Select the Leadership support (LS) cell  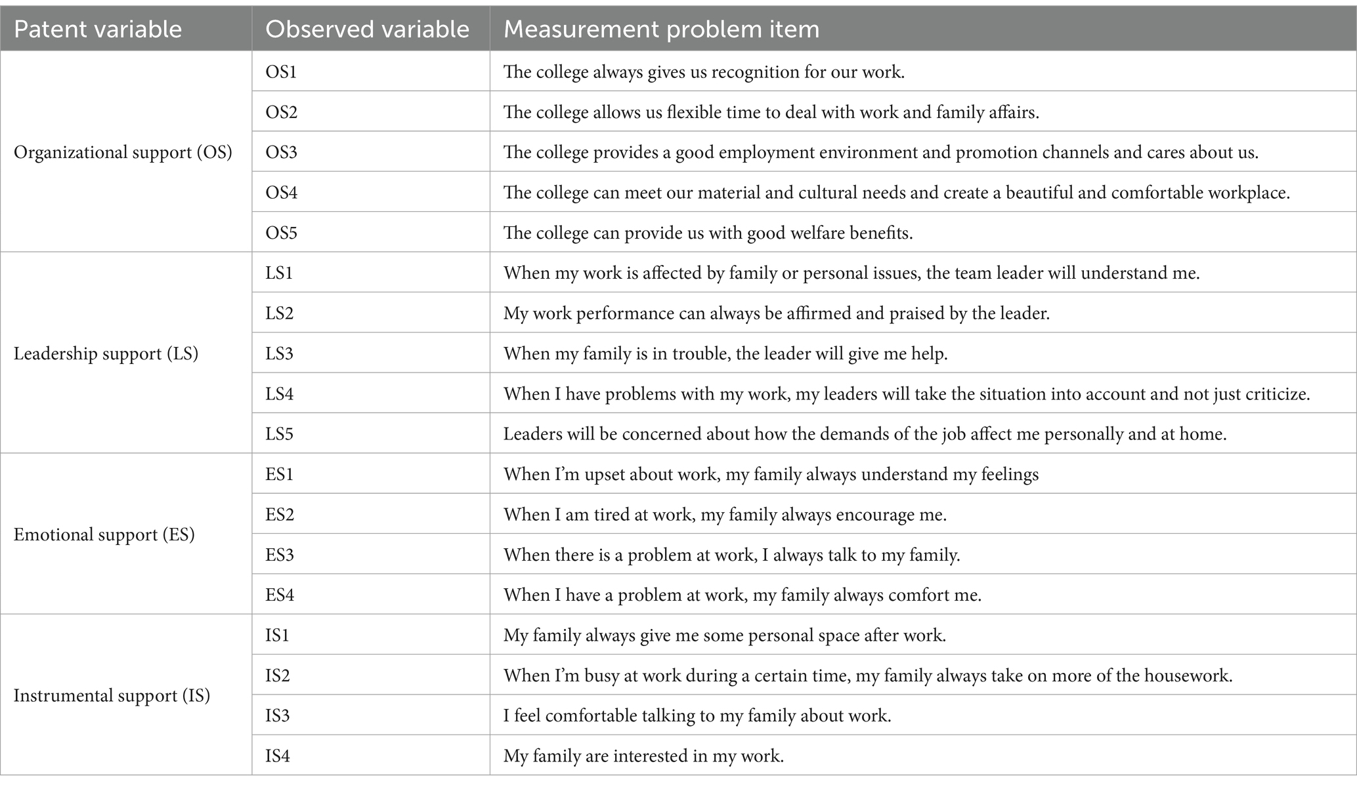126,353
